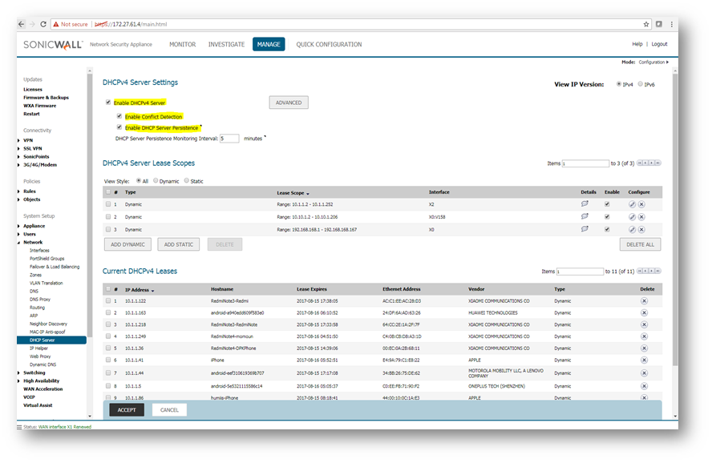The image size is (712, 463).
Task: Uncheck Enable DHCP Server Persistence
Action: [x=119, y=127]
